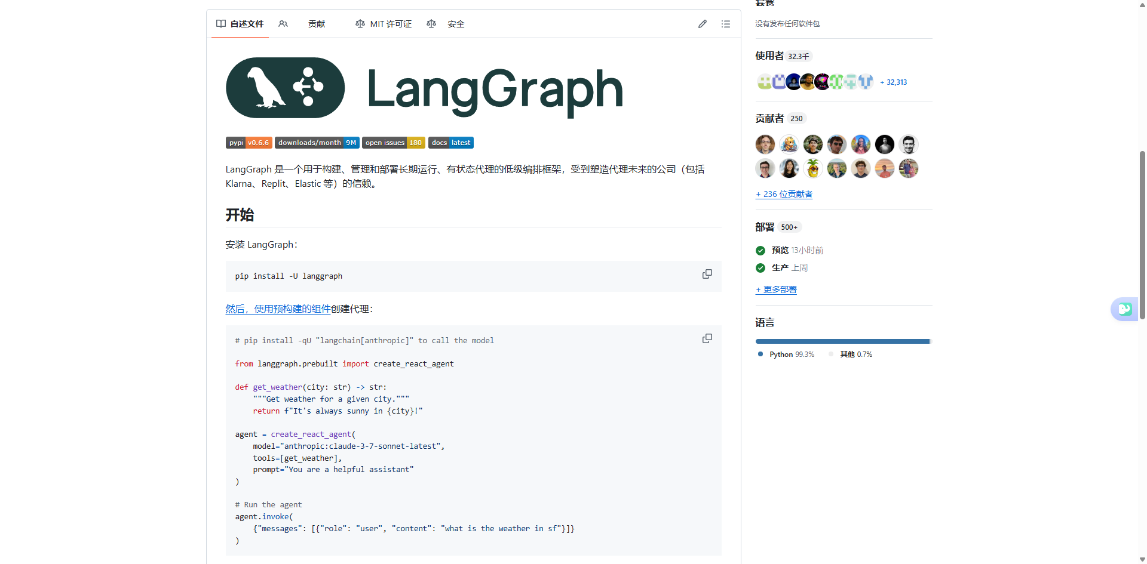Open the 预览 deployment entry
The width and height of the screenshot is (1147, 564).
click(780, 251)
